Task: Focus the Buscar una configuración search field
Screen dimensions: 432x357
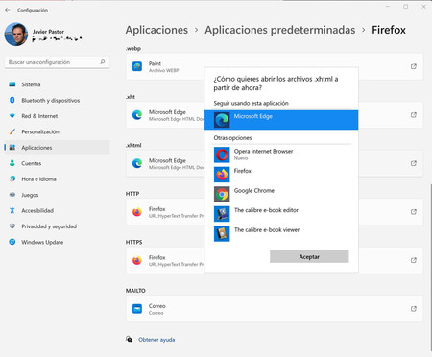Action: click(57, 62)
